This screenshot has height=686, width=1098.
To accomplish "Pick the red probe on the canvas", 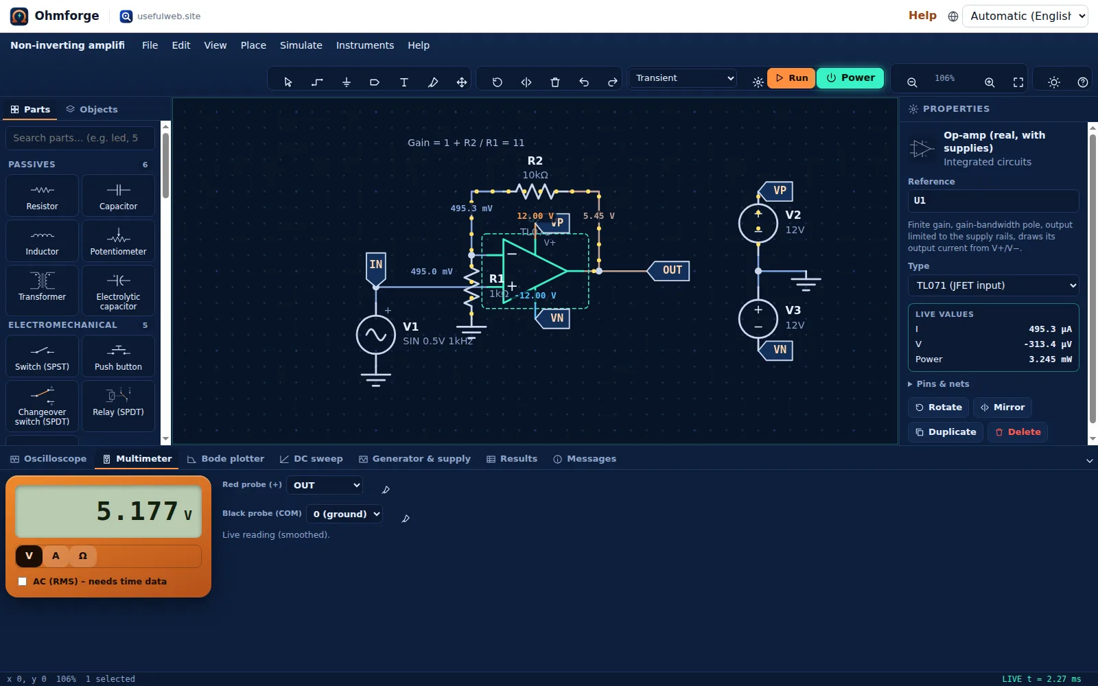I will point(386,490).
